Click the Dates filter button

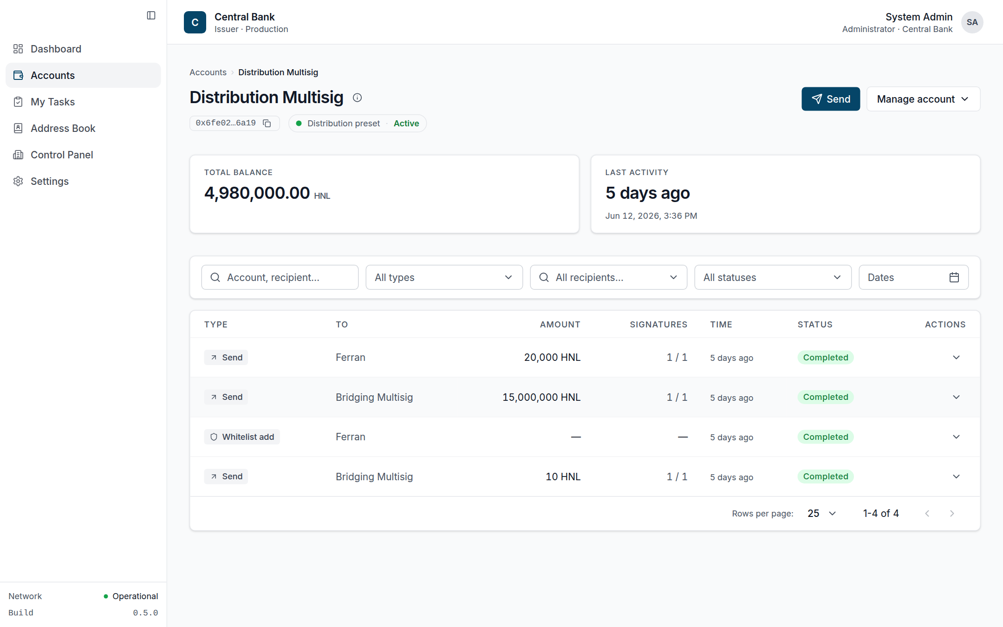(913, 277)
